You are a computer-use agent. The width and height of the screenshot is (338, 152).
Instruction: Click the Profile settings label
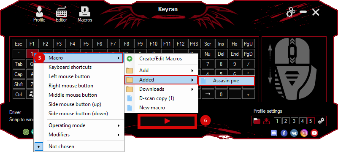click(x=268, y=111)
